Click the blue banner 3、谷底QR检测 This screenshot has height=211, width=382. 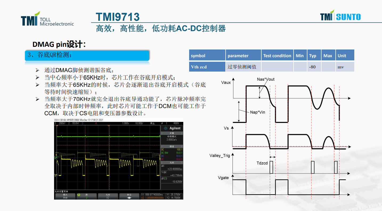pyautogui.click(x=87, y=55)
